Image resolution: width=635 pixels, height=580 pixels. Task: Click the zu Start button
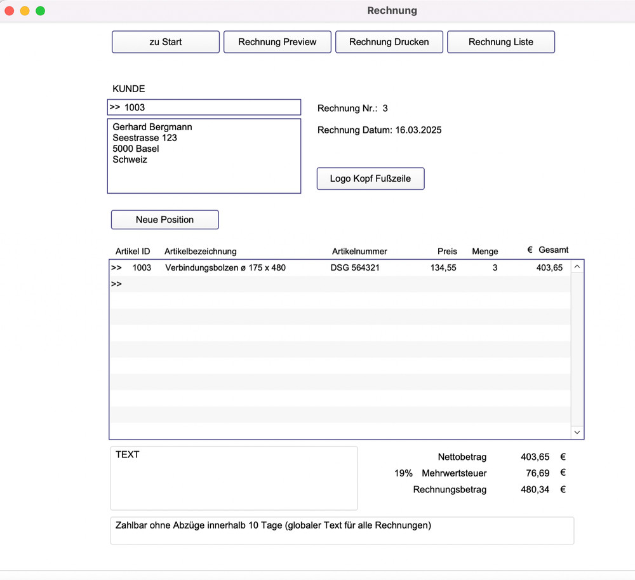[x=165, y=41]
